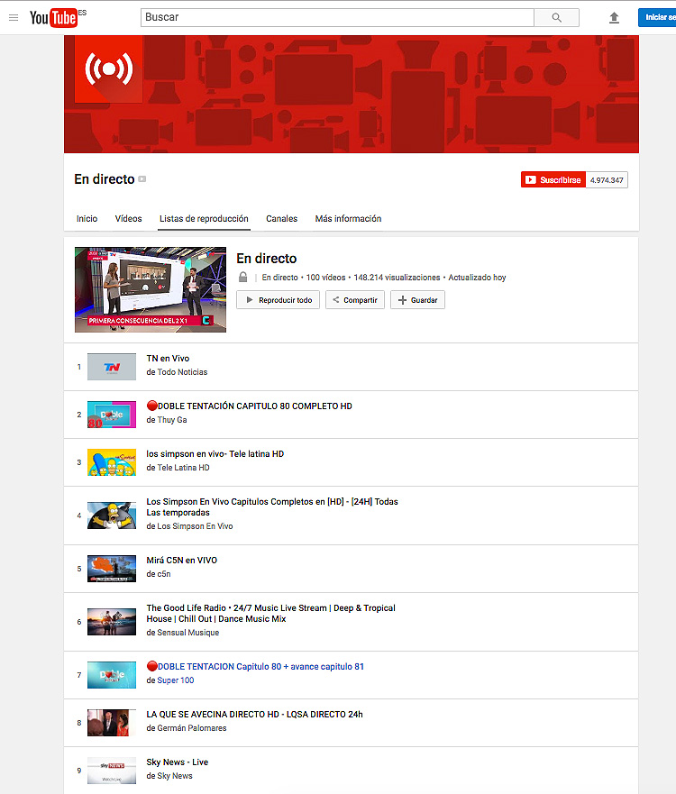676x794 pixels.
Task: Save playlist with Guardar button
Action: tap(417, 300)
